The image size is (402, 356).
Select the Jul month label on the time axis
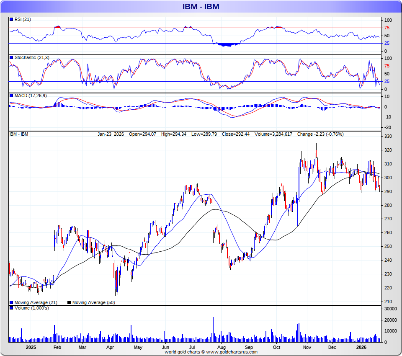point(193,347)
